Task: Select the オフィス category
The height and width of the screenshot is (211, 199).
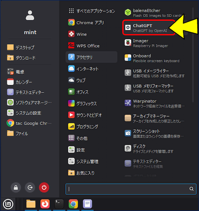Action: pyautogui.click(x=92, y=92)
